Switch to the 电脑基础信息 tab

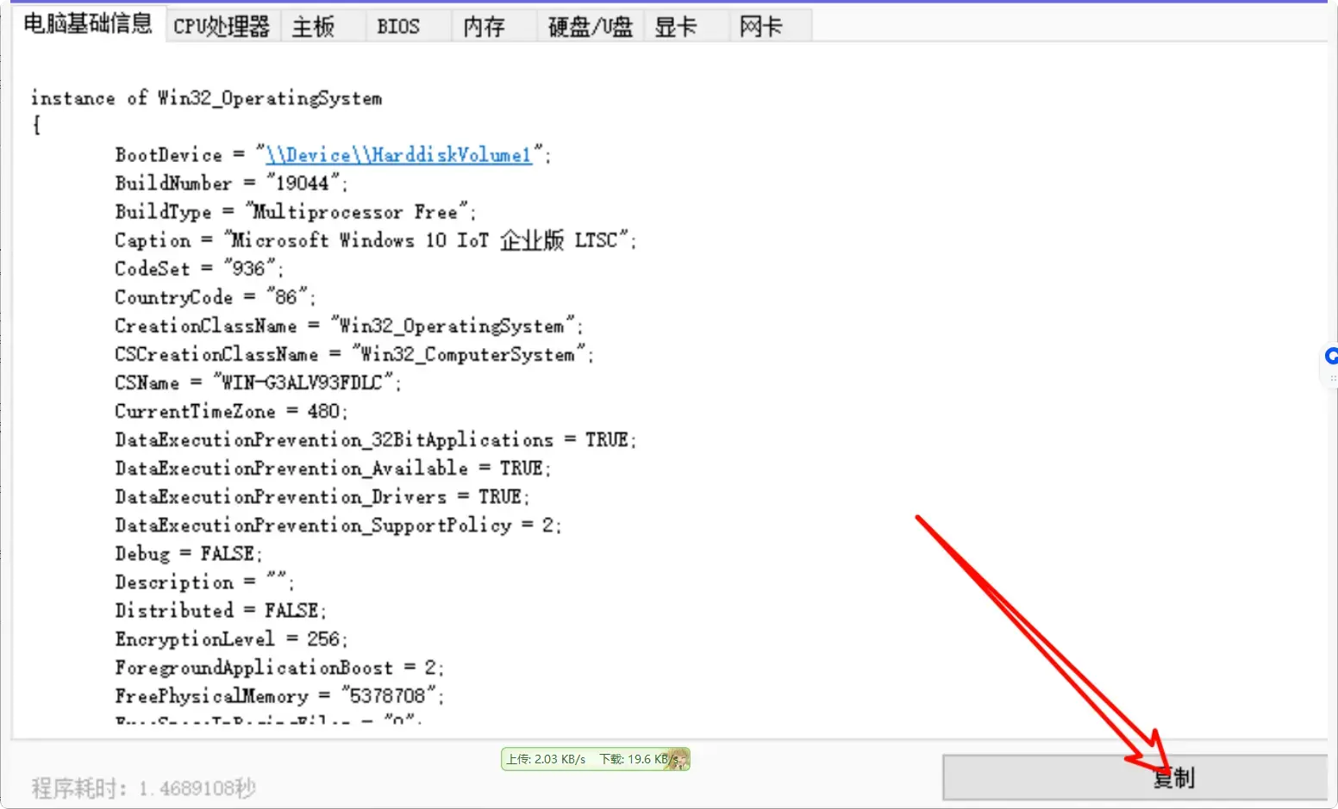coord(88,24)
